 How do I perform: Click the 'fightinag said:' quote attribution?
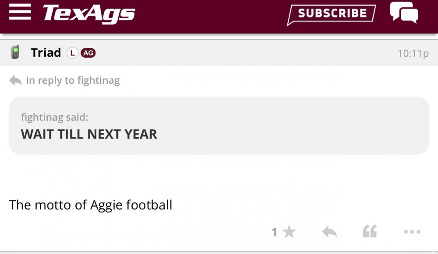[x=54, y=118]
